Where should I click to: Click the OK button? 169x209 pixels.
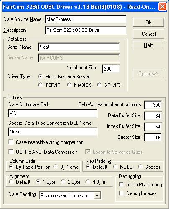click(149, 22)
